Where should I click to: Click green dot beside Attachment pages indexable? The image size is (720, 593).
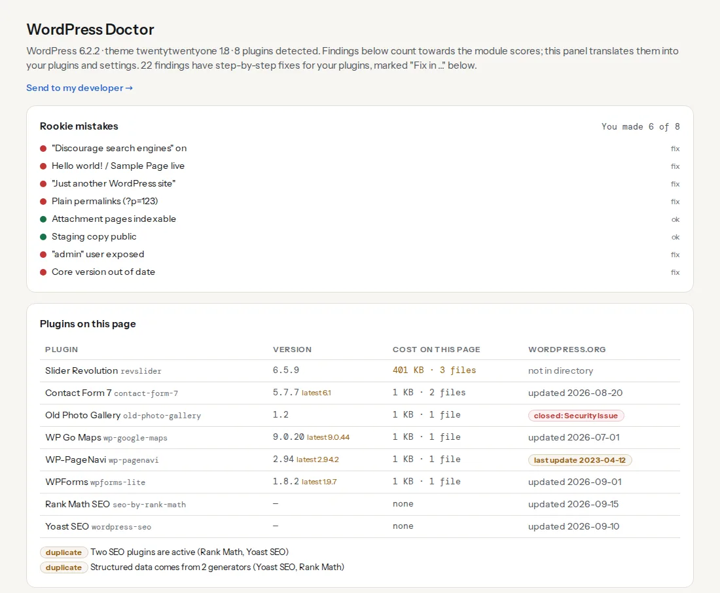(x=43, y=219)
